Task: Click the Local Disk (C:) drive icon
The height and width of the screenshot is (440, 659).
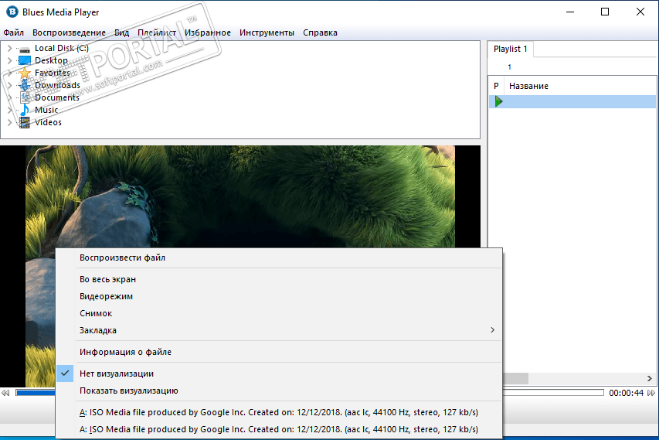Action: [25, 49]
